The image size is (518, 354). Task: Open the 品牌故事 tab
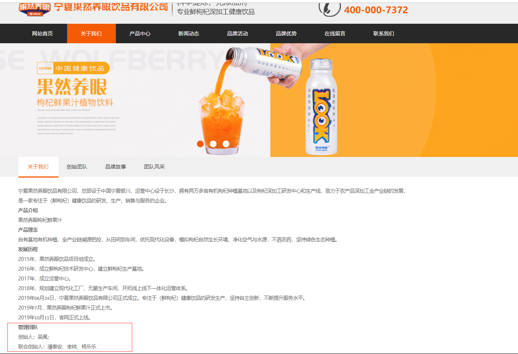pos(115,167)
